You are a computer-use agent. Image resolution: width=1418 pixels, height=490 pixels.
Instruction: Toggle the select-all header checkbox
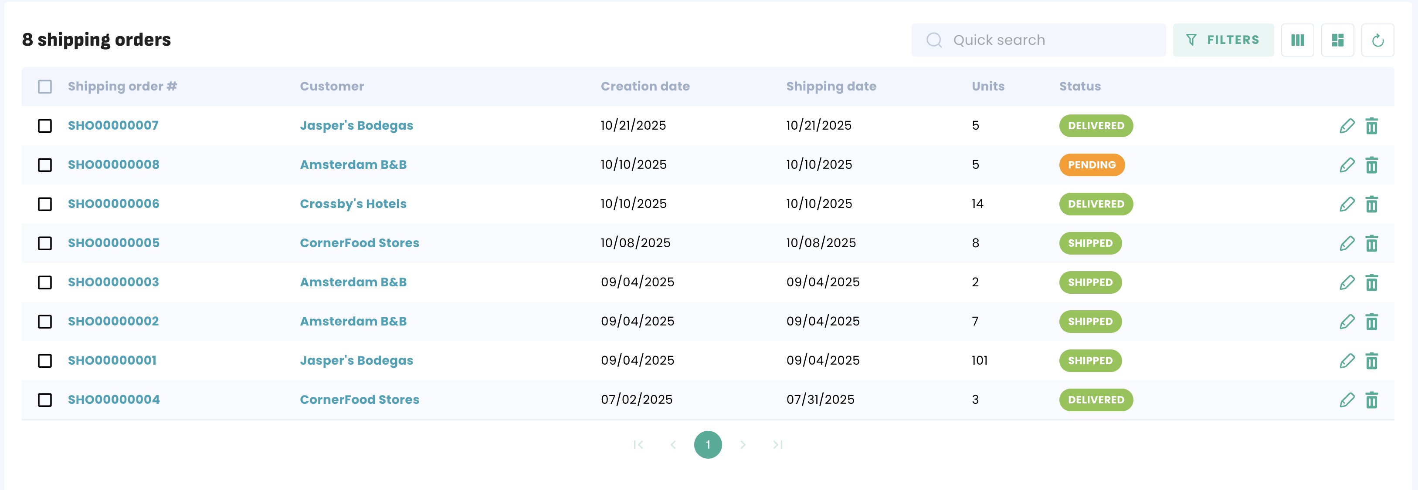click(45, 87)
